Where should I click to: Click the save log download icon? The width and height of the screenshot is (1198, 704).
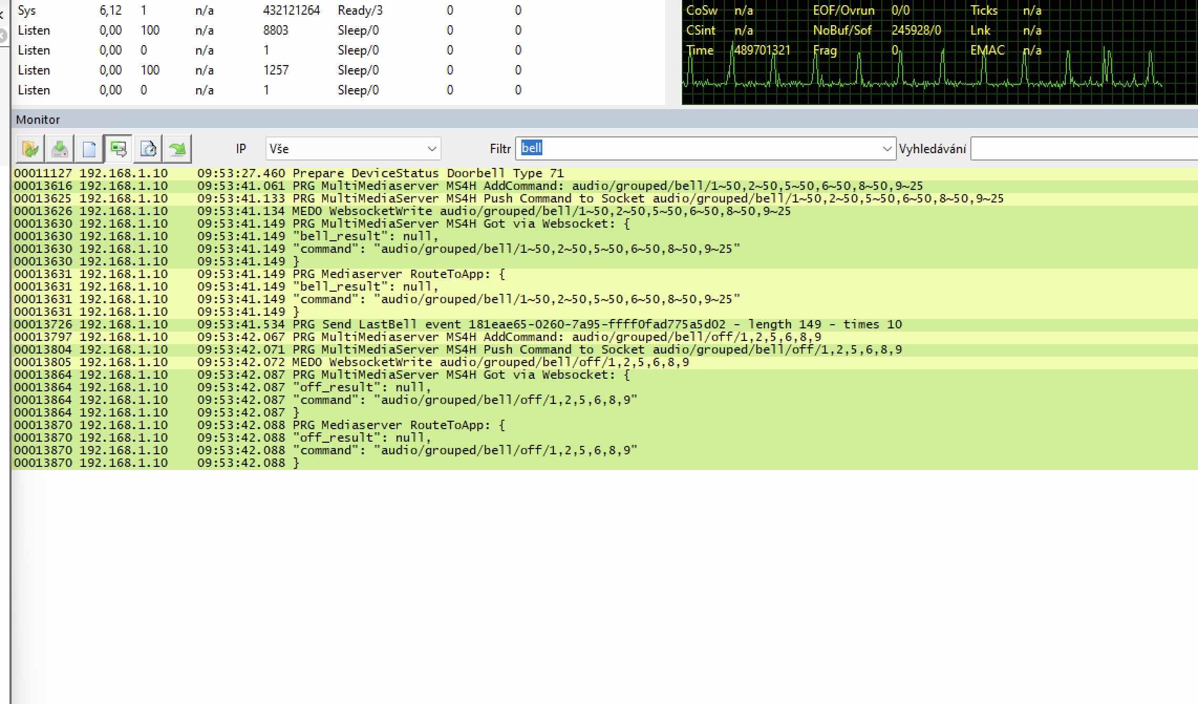pyautogui.click(x=60, y=149)
